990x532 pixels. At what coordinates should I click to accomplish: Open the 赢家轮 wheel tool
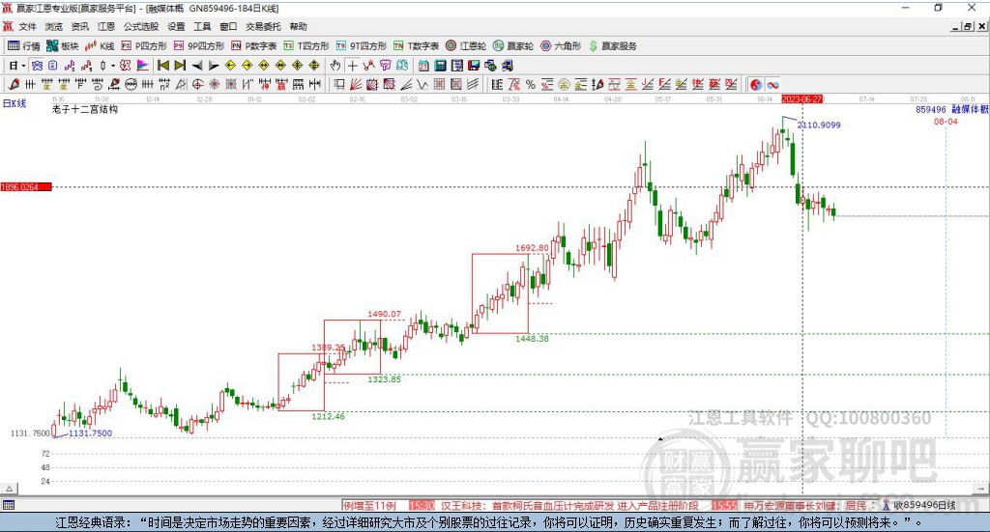tap(513, 46)
